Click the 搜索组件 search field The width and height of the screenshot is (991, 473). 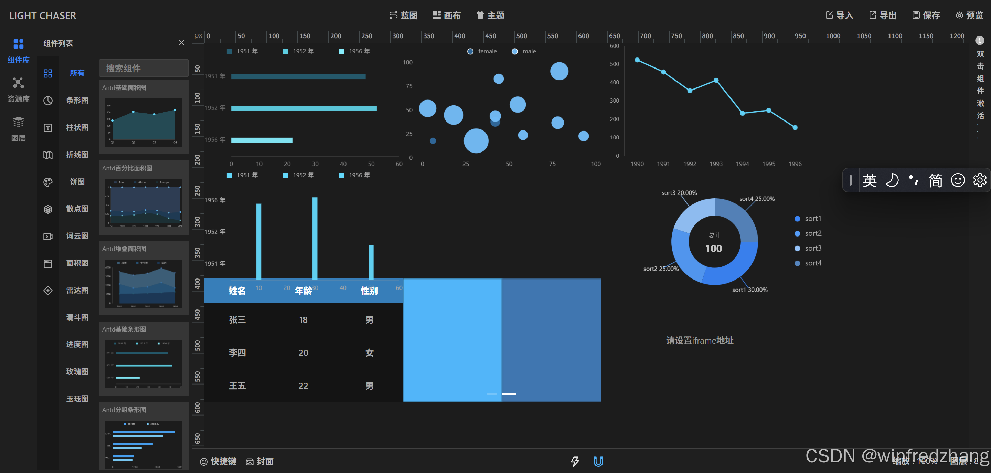[143, 68]
